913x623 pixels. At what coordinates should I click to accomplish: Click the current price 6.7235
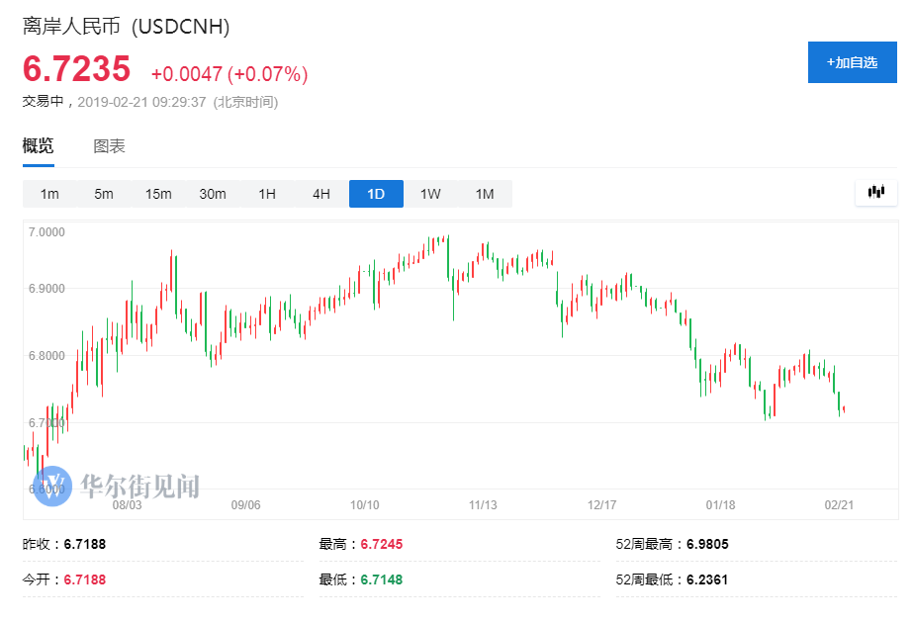[x=77, y=70]
